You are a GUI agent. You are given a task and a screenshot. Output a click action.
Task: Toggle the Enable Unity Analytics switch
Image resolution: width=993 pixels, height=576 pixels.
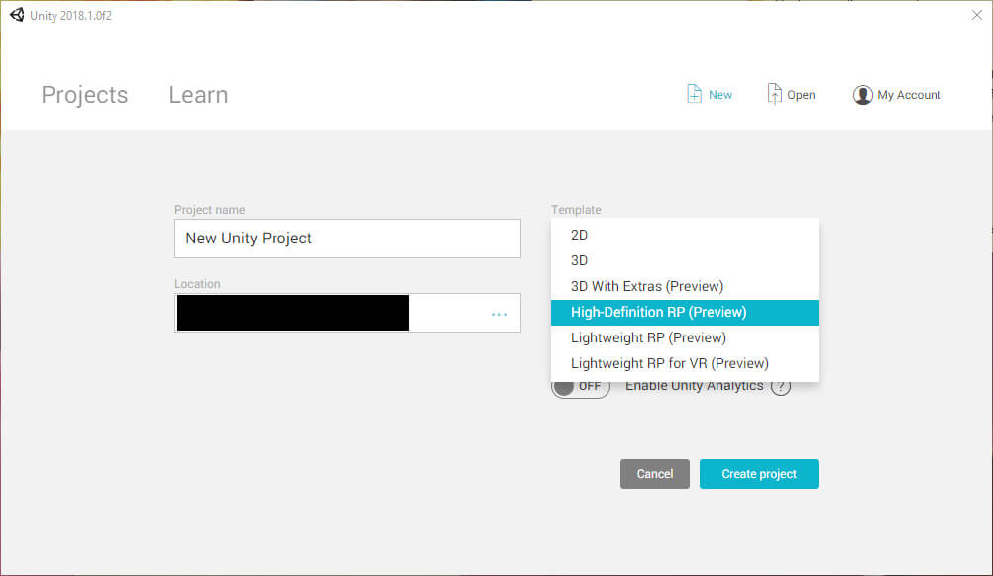[x=580, y=386]
